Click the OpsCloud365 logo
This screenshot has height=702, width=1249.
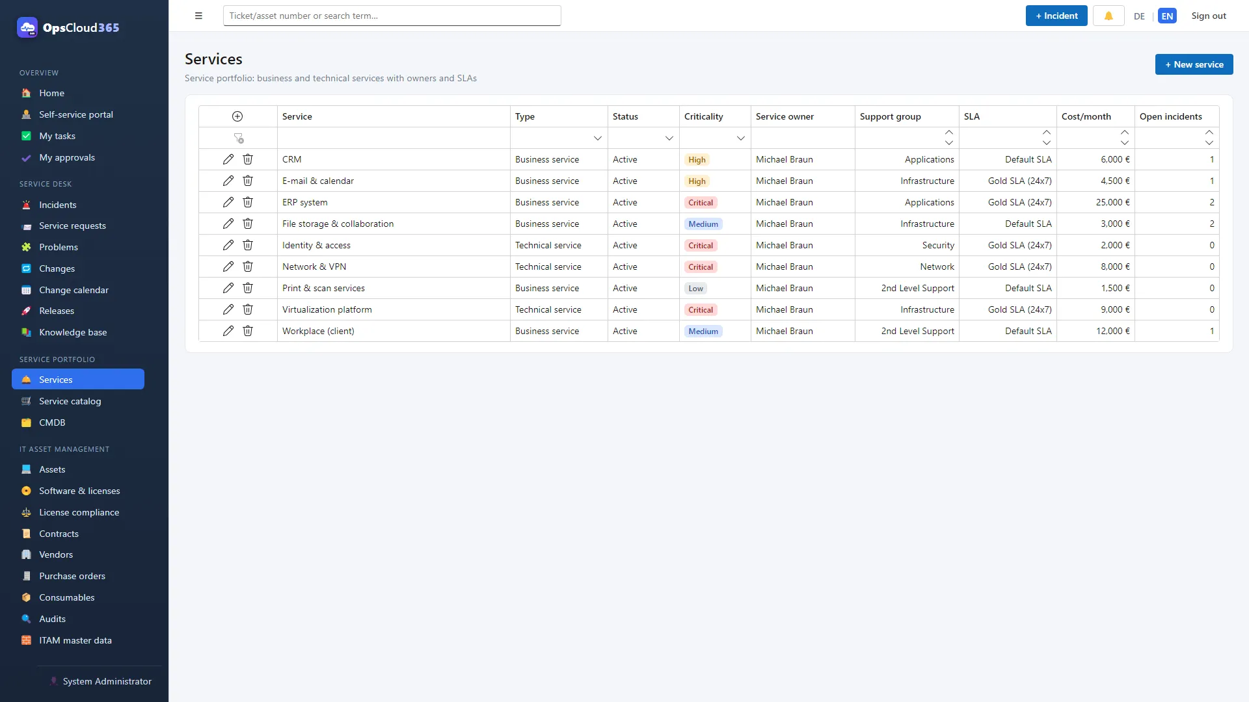click(68, 27)
